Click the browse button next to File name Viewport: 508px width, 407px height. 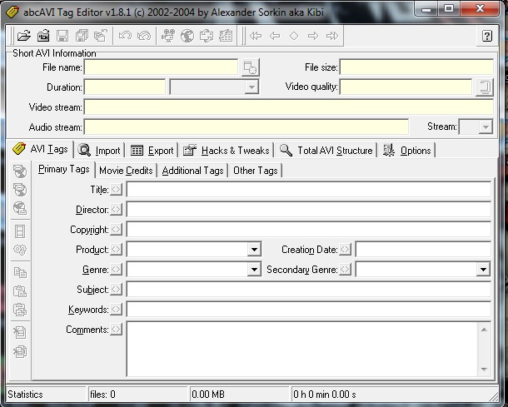pyautogui.click(x=250, y=67)
